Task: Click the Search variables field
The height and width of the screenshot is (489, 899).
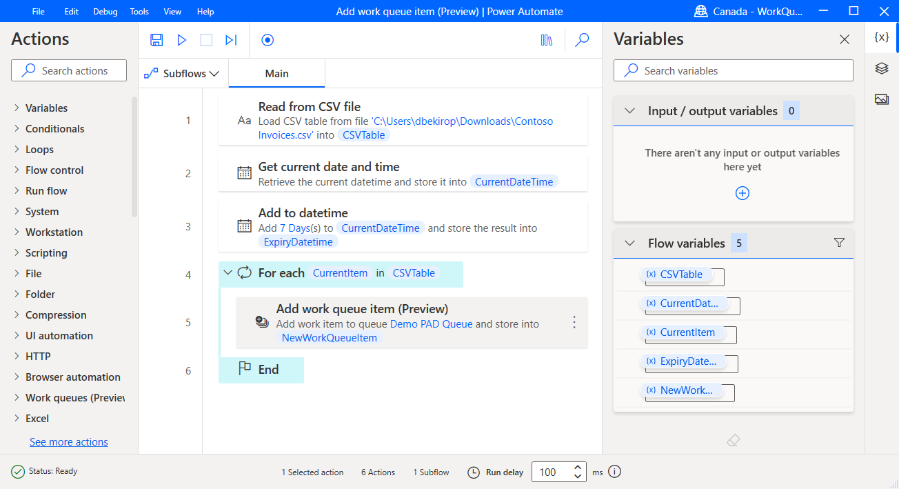Action: (734, 70)
